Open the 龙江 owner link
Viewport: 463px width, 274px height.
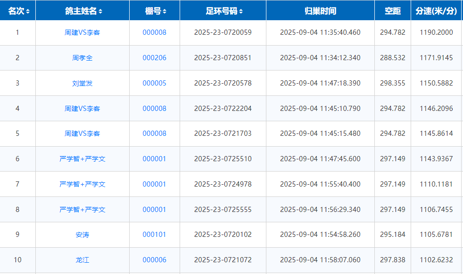tap(83, 260)
